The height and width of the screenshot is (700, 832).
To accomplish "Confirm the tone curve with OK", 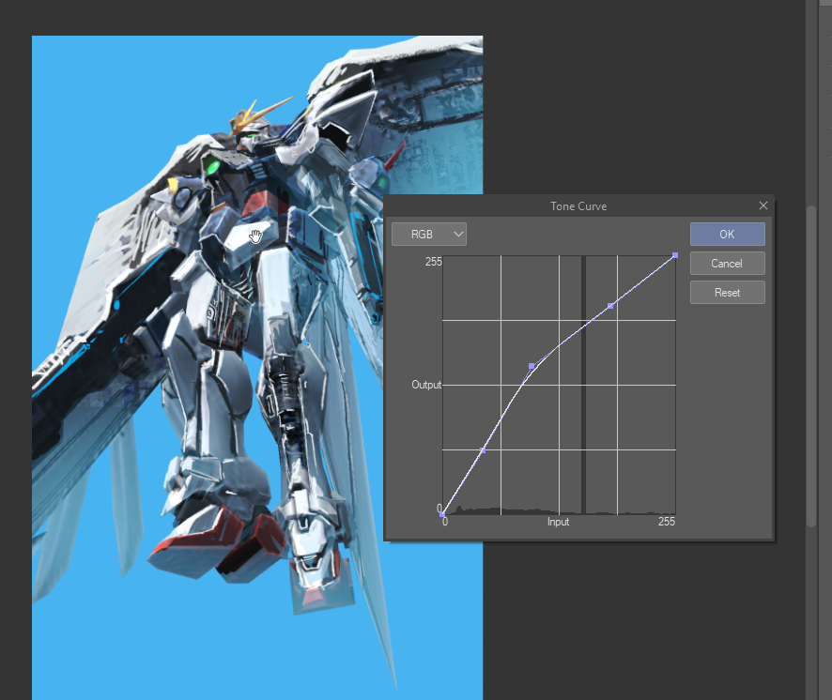I will point(727,234).
